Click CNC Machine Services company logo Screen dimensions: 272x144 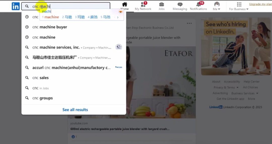[x=119, y=47]
